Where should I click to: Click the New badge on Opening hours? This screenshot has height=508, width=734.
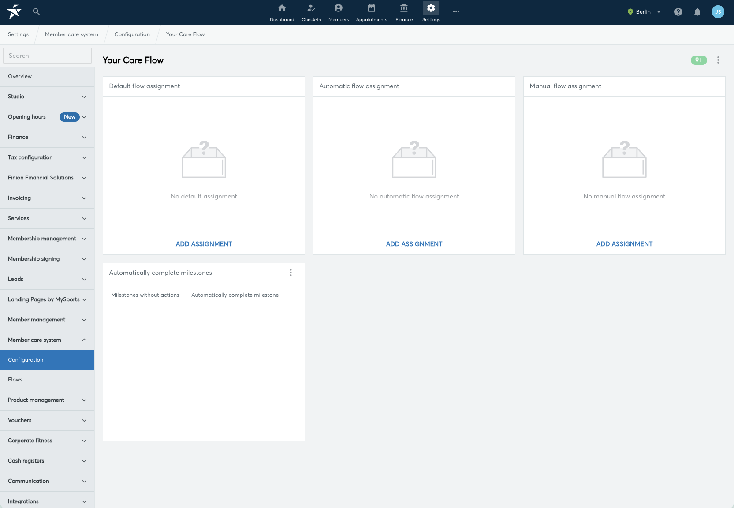point(70,117)
